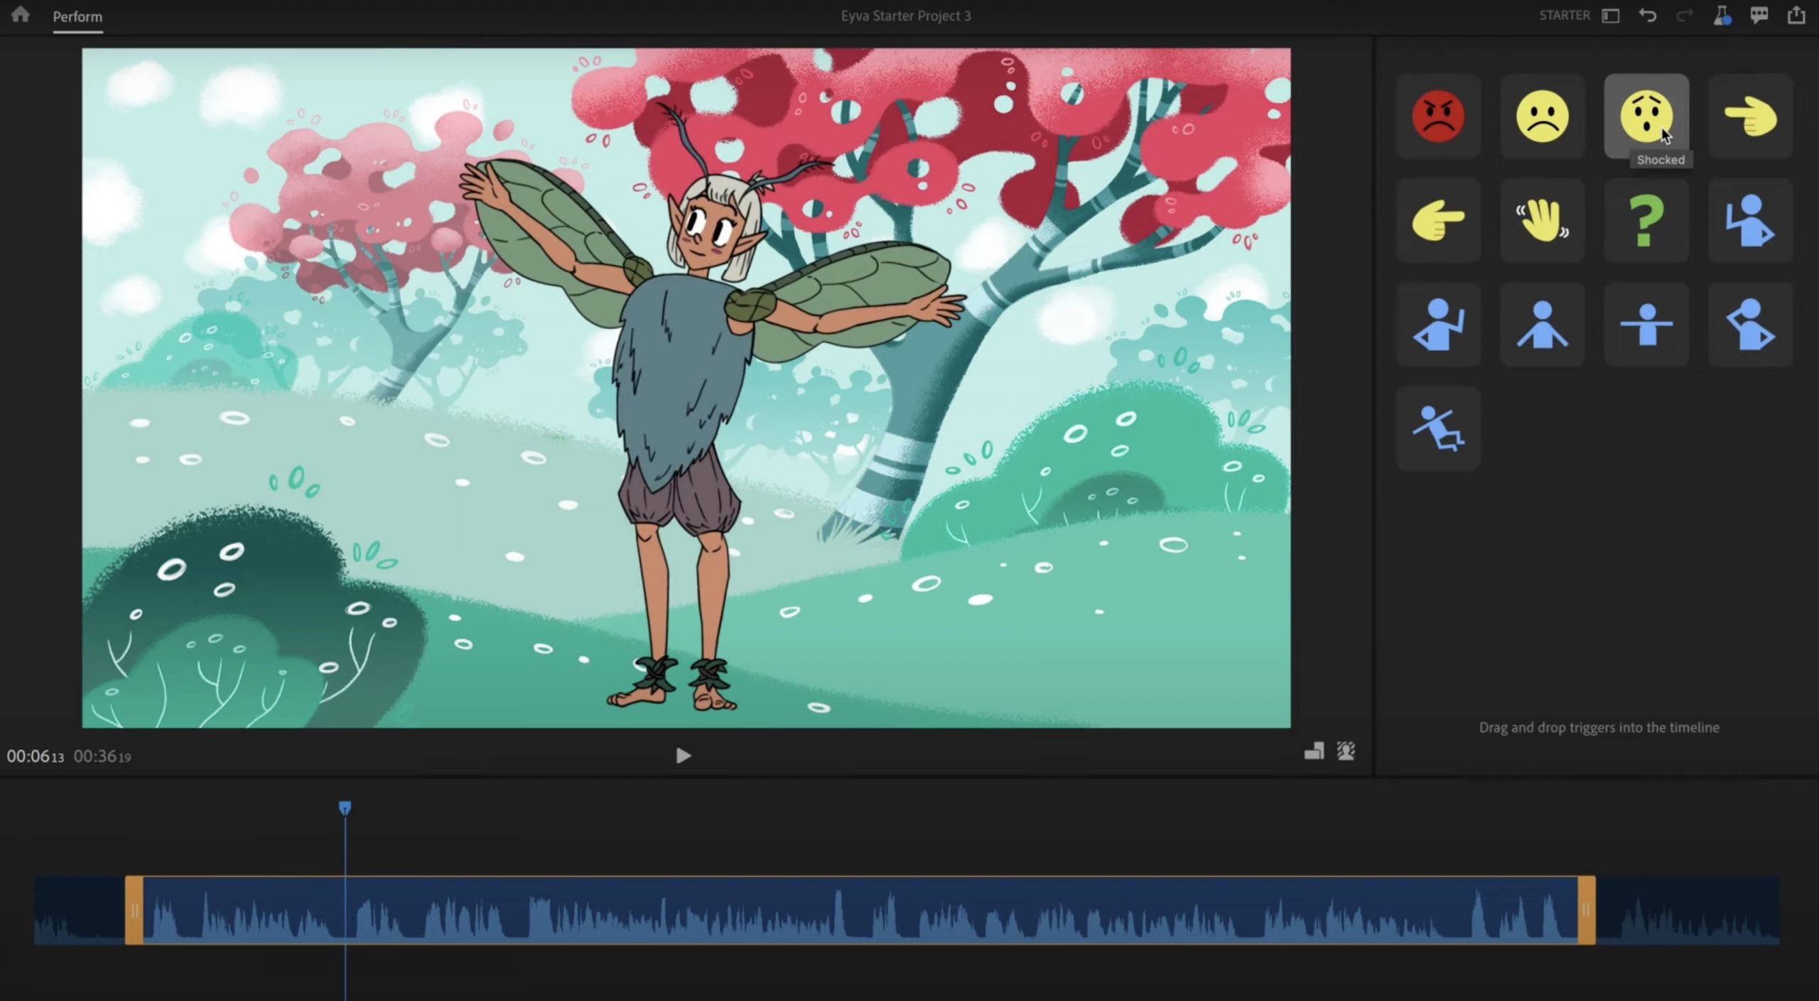Add the waving hand trigger
This screenshot has height=1001, width=1819.
coord(1542,220)
